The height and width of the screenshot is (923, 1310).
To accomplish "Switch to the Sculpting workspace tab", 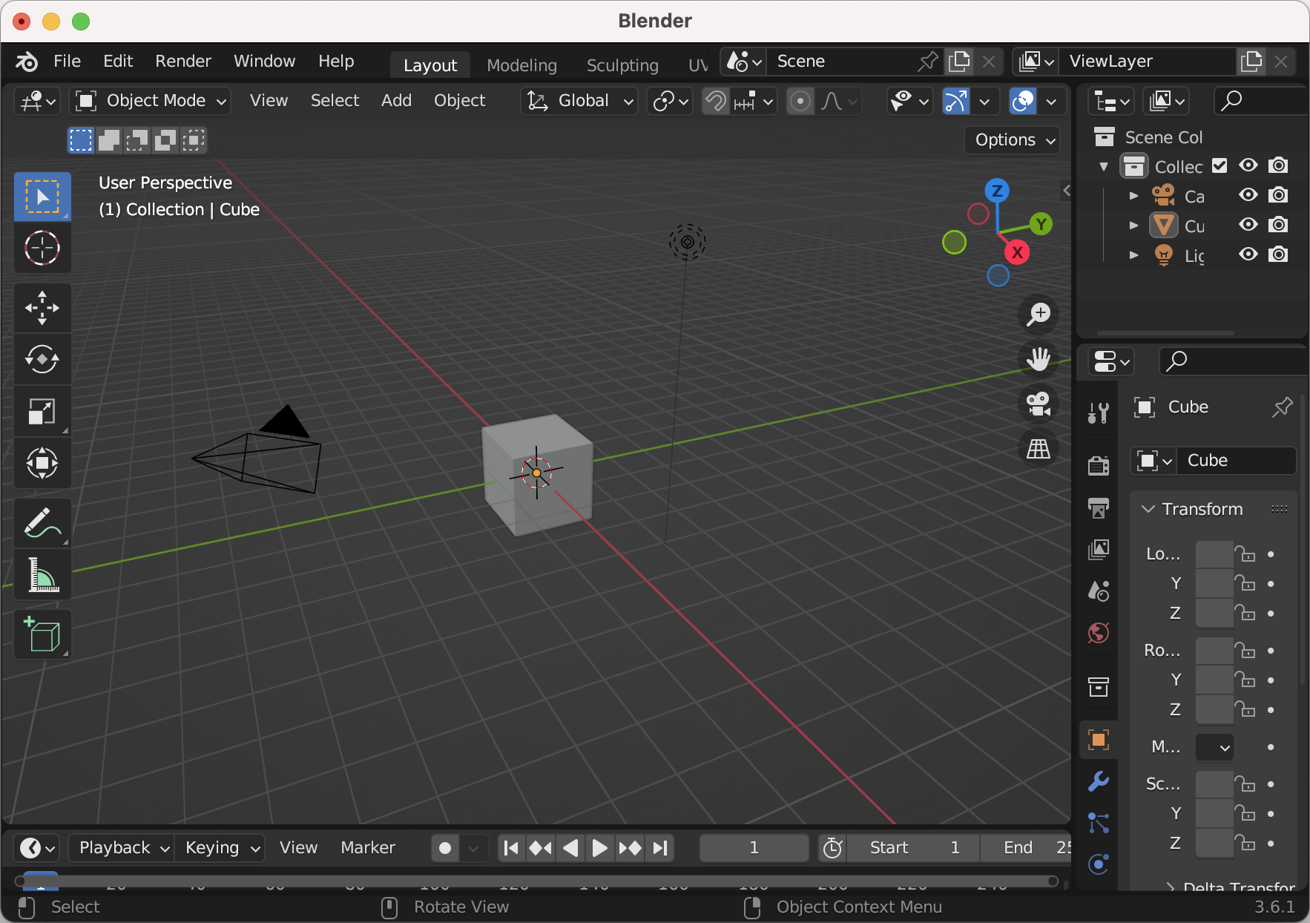I will point(622,65).
